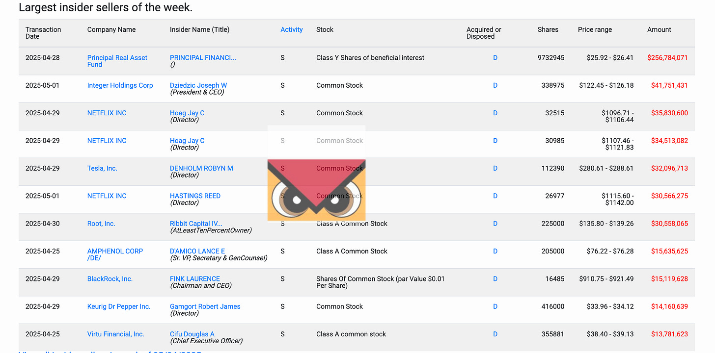Click the Amount column header
Image resolution: width=715 pixels, height=353 pixels.
tap(659, 29)
